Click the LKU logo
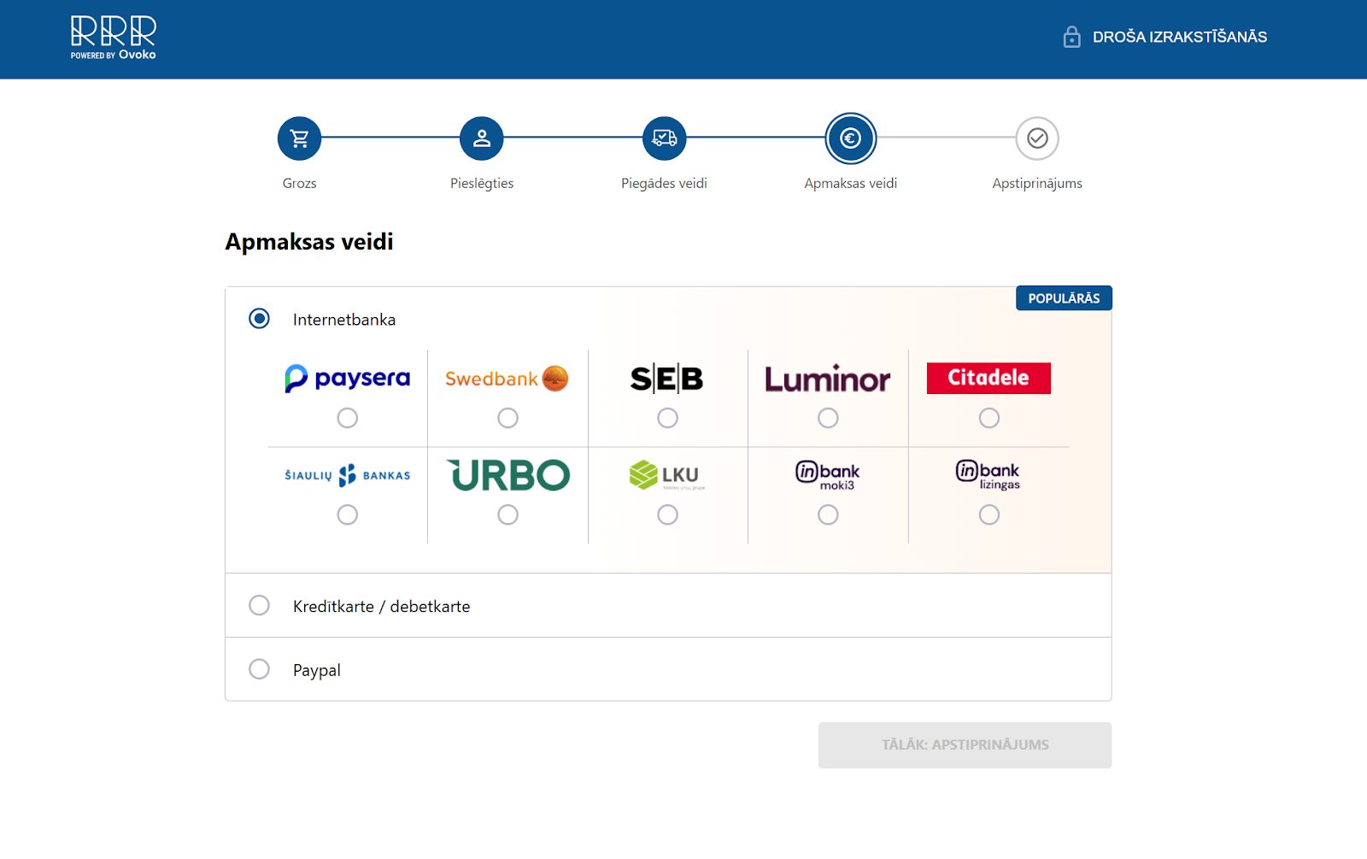This screenshot has width=1367, height=859. coord(667,475)
